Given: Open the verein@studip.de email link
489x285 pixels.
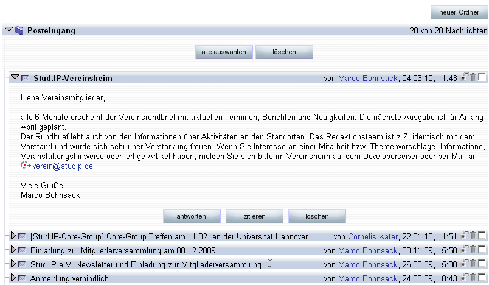Looking at the screenshot, I should [x=63, y=166].
